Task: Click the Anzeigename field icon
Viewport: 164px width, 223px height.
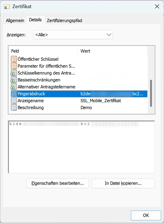Action: [14, 100]
